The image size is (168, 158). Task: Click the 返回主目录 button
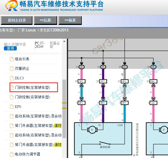pyautogui.click(x=17, y=20)
